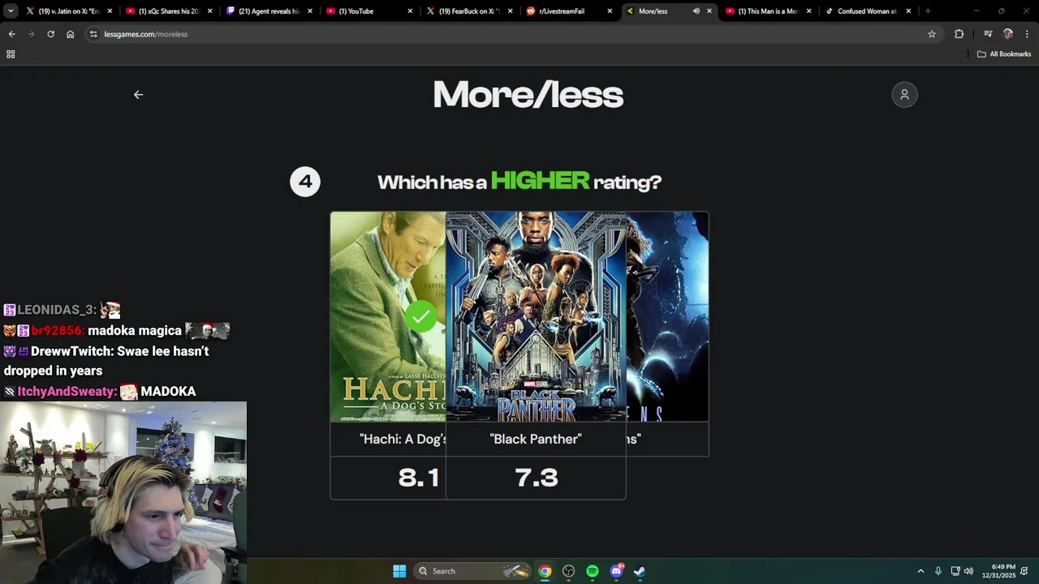Click the 8.1 rating value
The height and width of the screenshot is (584, 1039).
click(x=419, y=478)
